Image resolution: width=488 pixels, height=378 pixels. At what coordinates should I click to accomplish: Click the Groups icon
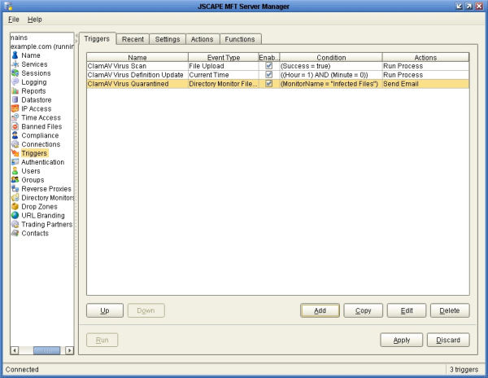coord(15,180)
